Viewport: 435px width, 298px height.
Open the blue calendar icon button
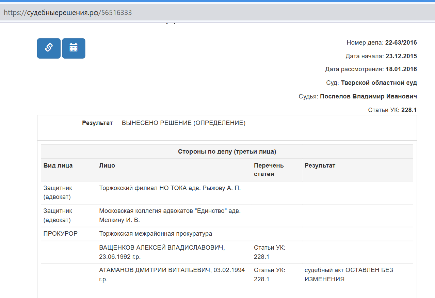tap(74, 48)
